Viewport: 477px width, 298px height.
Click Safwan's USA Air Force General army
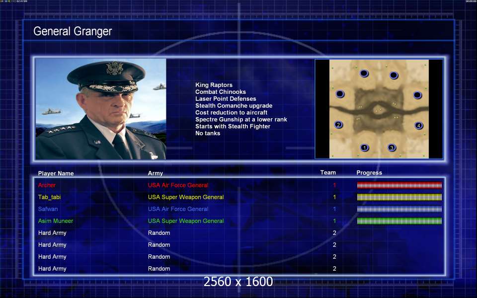pos(178,209)
